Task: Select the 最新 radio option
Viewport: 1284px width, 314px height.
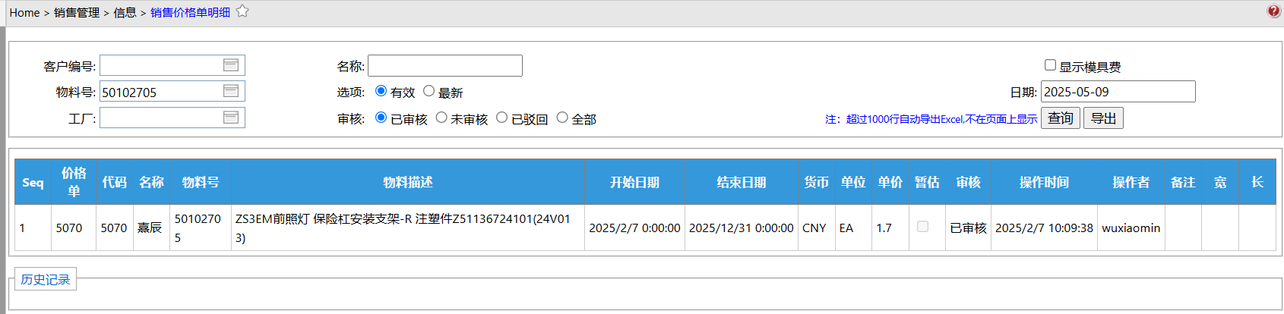Action: (429, 91)
